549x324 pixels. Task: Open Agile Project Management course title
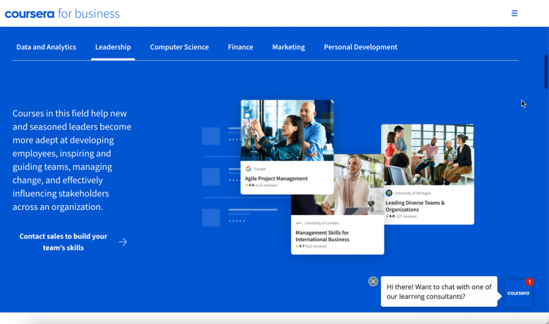coord(276,178)
